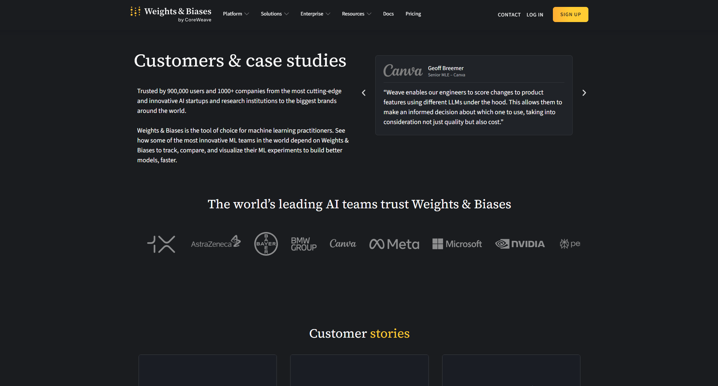Open the Pricing page
718x386 pixels.
[x=413, y=14]
